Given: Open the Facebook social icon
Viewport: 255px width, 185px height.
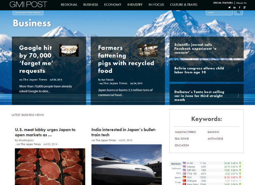Looking at the screenshot, I should point(240,7).
